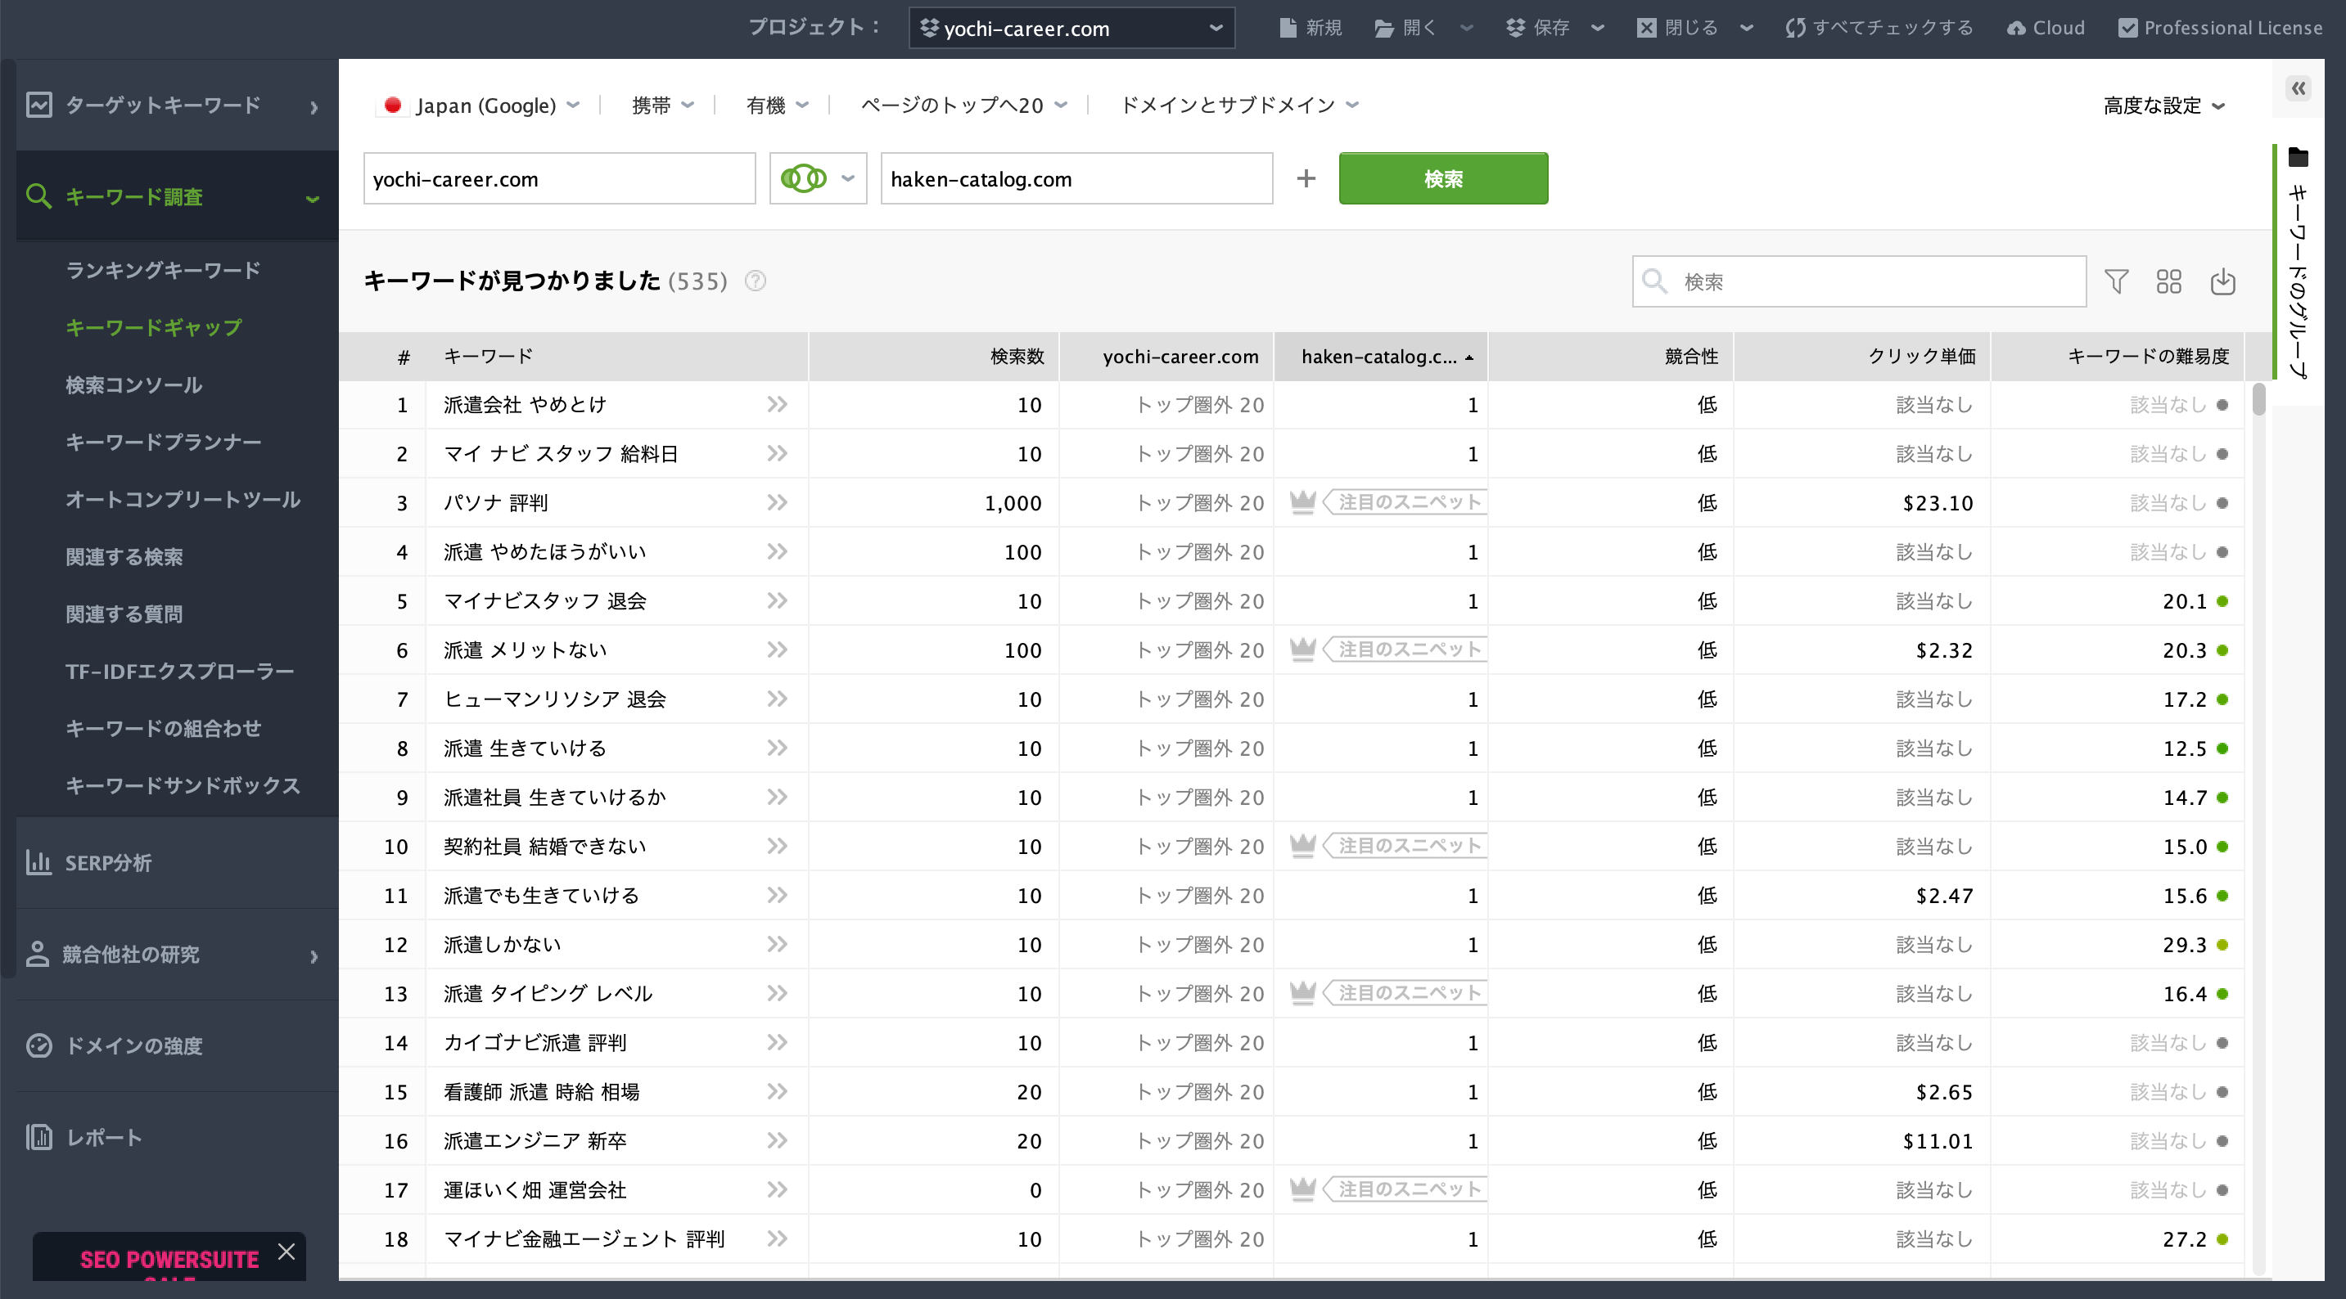
Task: Open keyword groups folder icon panel
Action: (x=2298, y=158)
